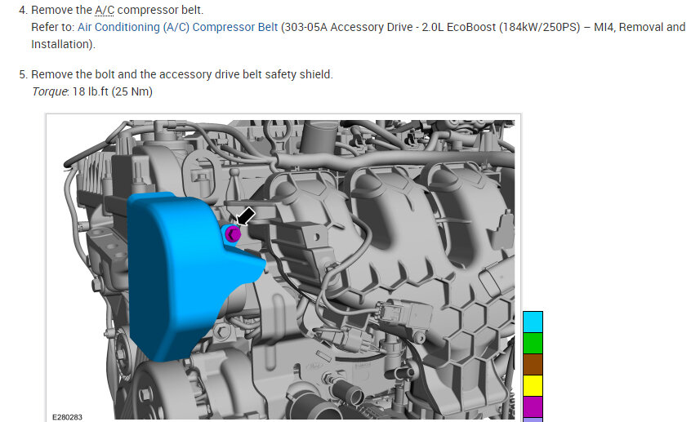Open Air Conditioning (A/C) Compressor Belt link
The height and width of the screenshot is (422, 700).
pos(178,27)
